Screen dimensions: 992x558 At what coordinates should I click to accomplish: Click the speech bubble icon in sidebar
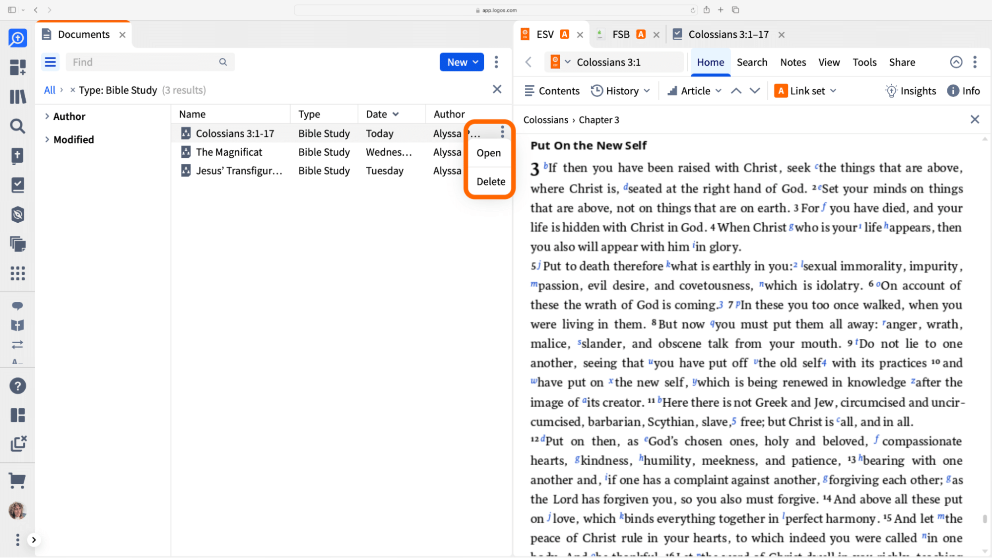coord(17,306)
